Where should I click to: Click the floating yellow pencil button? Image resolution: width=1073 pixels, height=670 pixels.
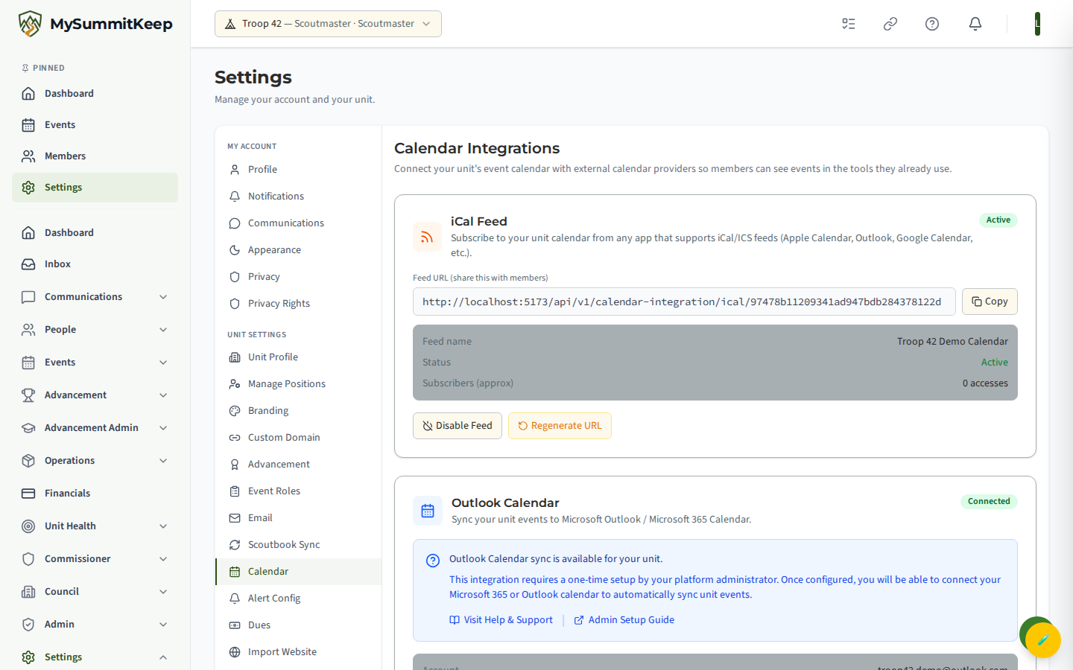pos(1043,639)
